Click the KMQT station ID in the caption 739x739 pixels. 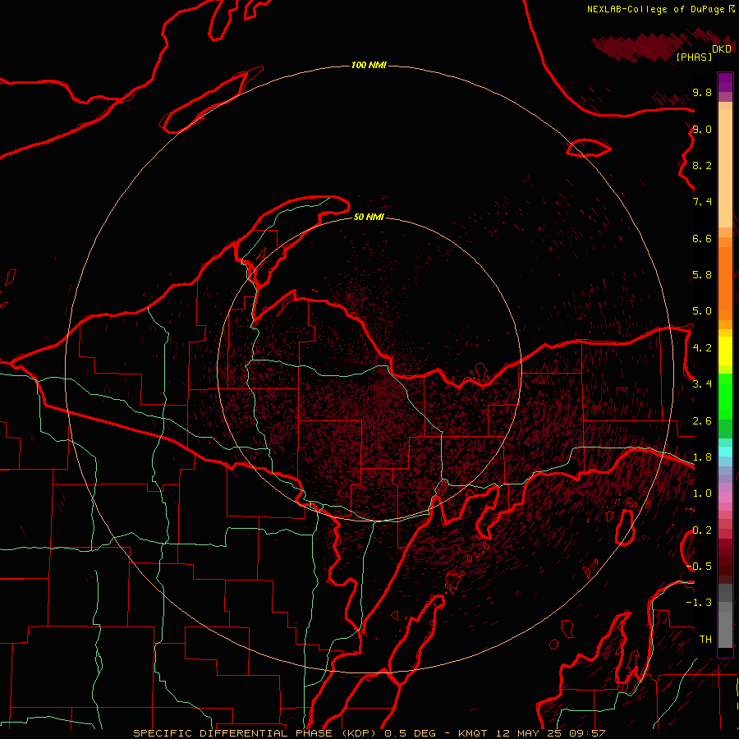click(x=475, y=733)
